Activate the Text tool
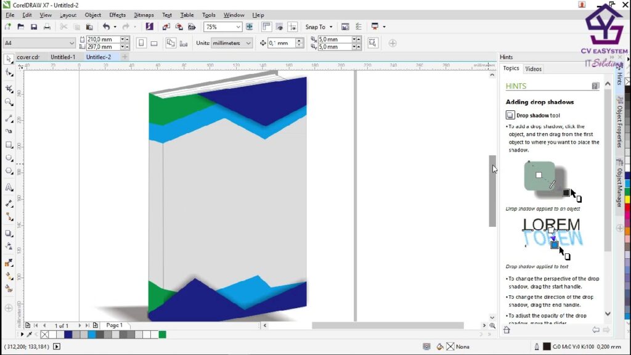The image size is (631, 355). [9, 187]
